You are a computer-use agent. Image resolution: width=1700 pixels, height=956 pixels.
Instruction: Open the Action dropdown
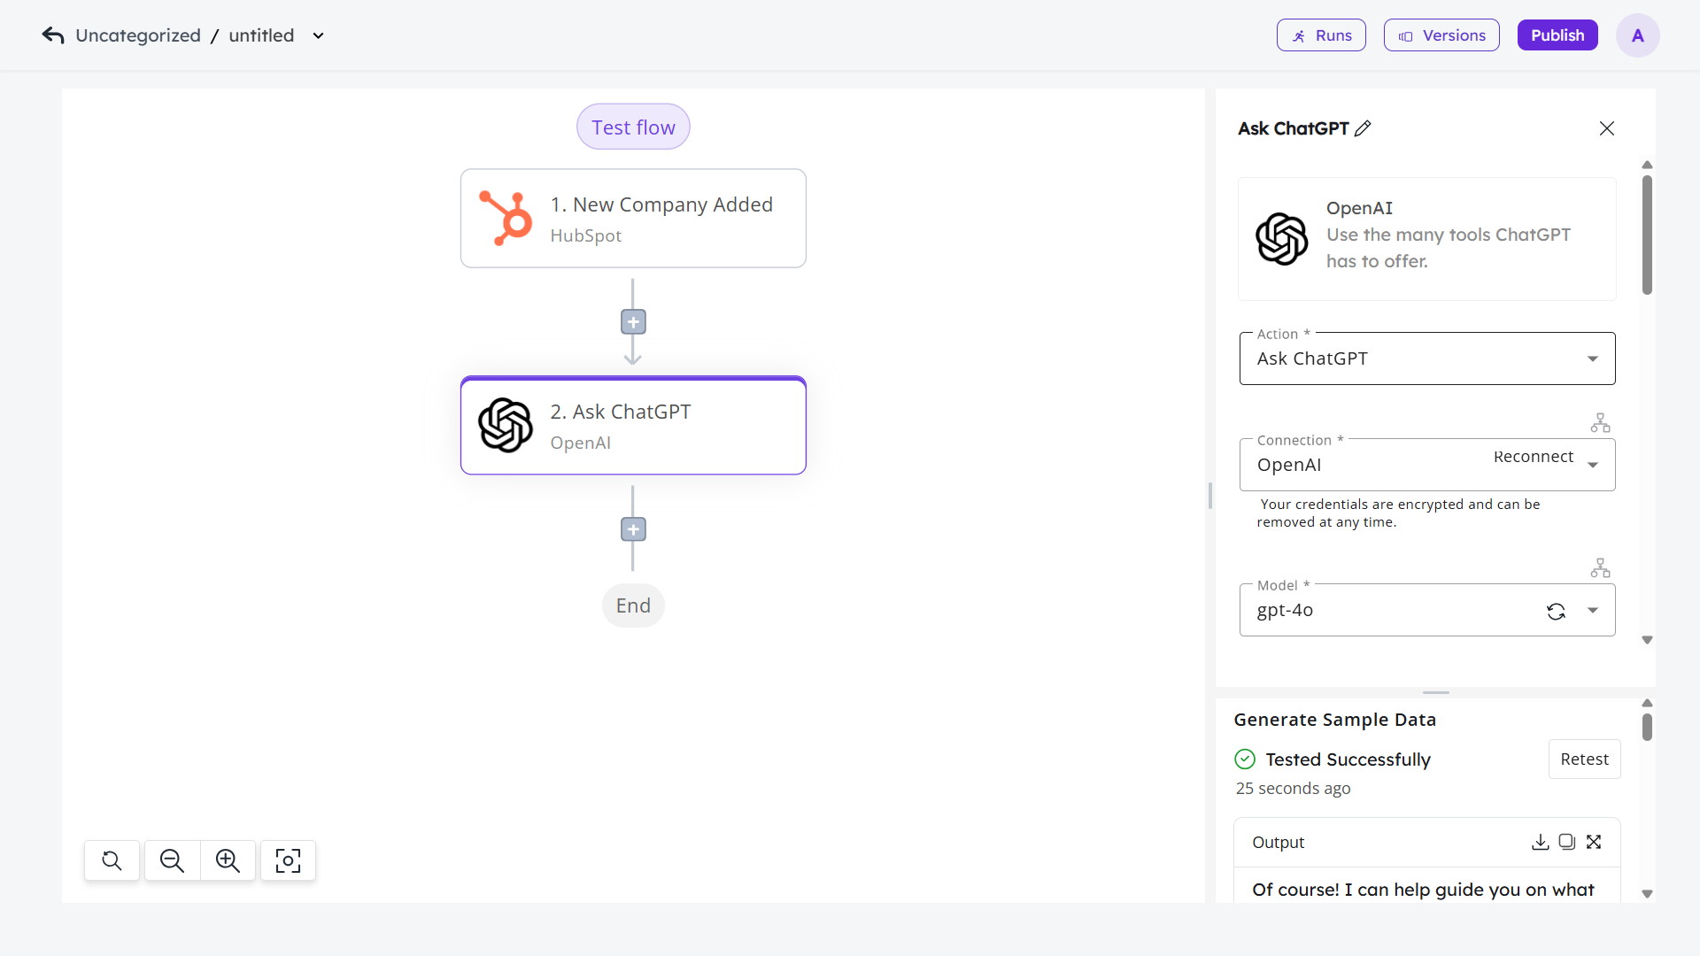1427,358
